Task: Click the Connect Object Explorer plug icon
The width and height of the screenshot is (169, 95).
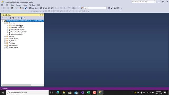Action: [11, 18]
